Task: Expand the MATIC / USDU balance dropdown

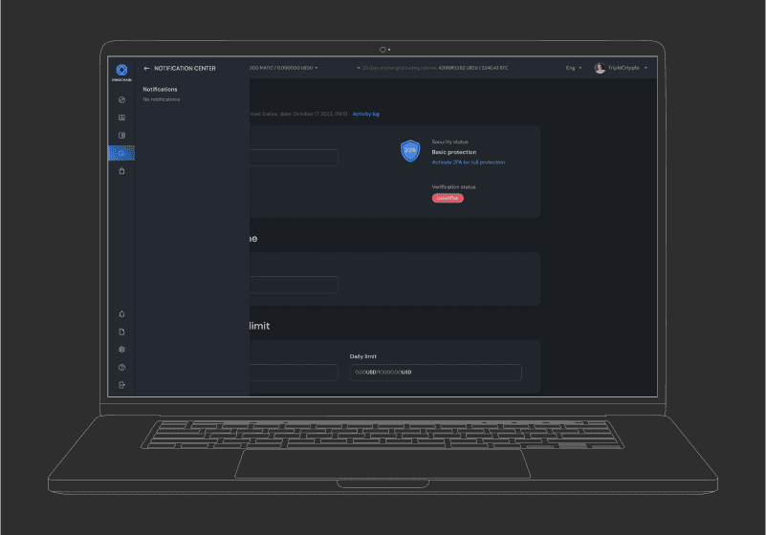Action: pos(284,68)
